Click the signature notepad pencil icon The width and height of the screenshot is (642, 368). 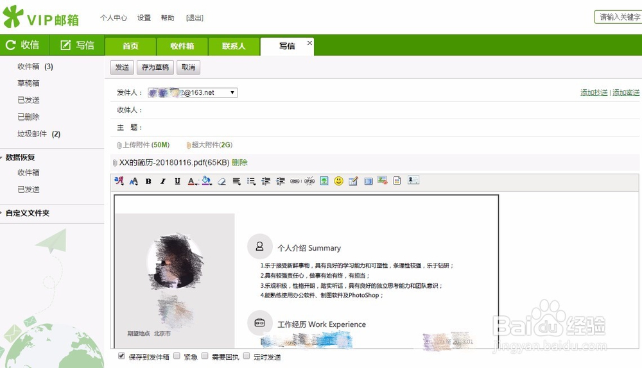click(353, 181)
